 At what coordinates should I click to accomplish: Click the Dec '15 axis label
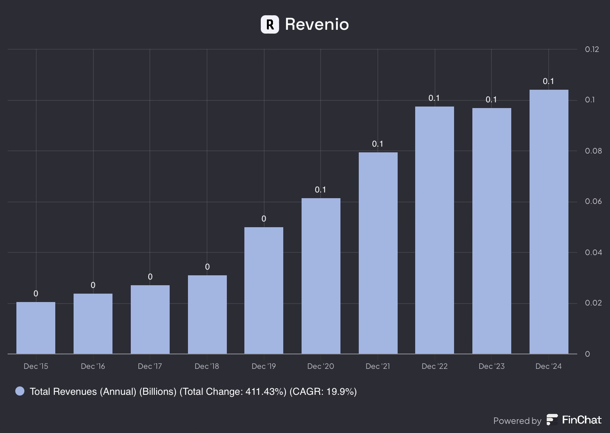[x=36, y=366]
